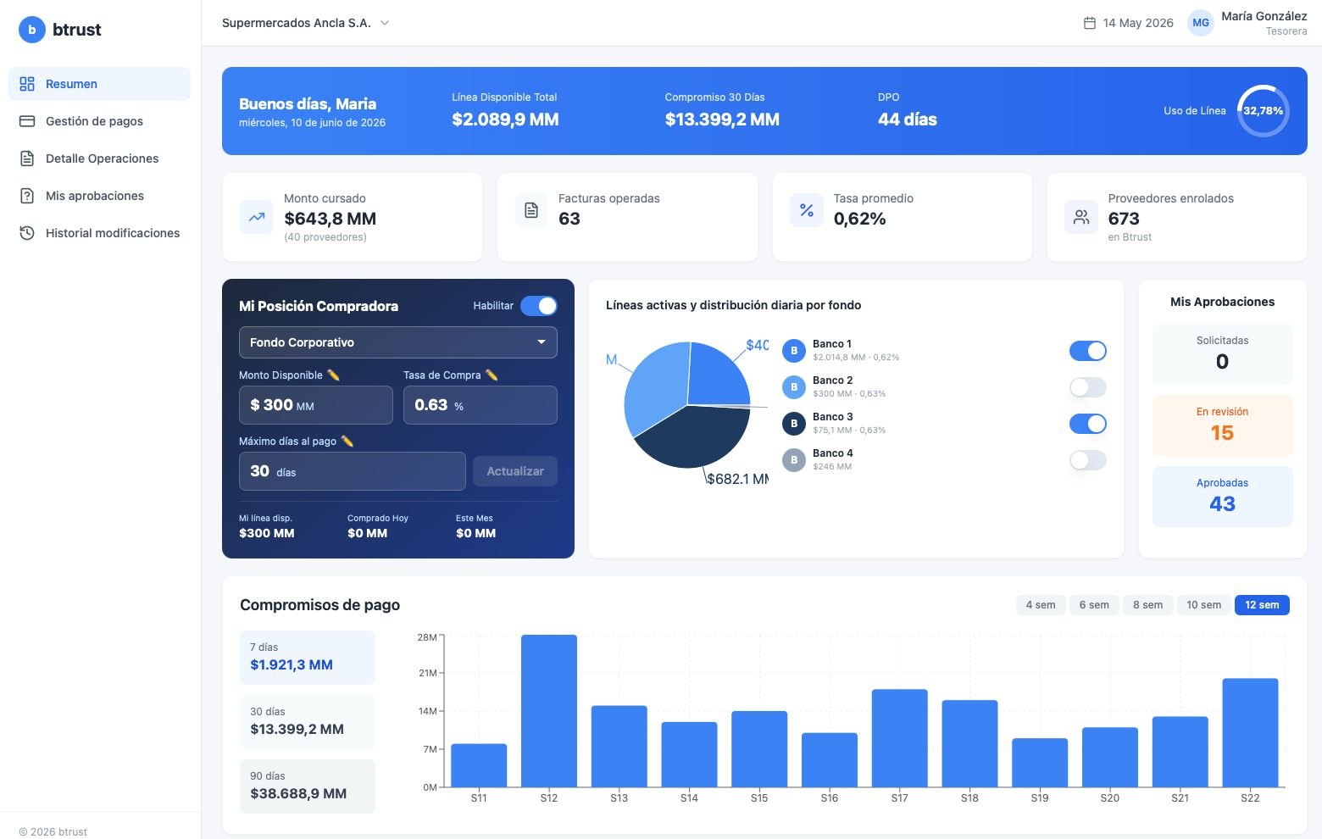The height and width of the screenshot is (839, 1322).
Task: Disable the Banco 1 line switch
Action: tap(1088, 351)
